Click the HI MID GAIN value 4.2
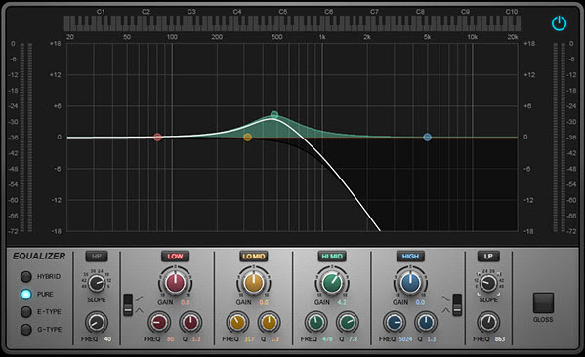This screenshot has width=585, height=357. point(342,302)
